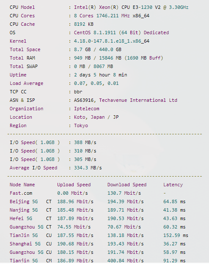The width and height of the screenshot is (209, 264).
Task: Click Iptelecom organization name
Action: [87, 109]
